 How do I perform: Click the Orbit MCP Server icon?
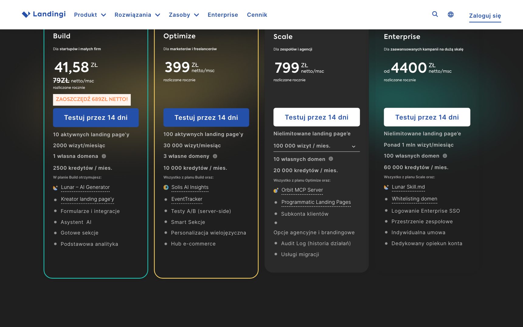(276, 190)
